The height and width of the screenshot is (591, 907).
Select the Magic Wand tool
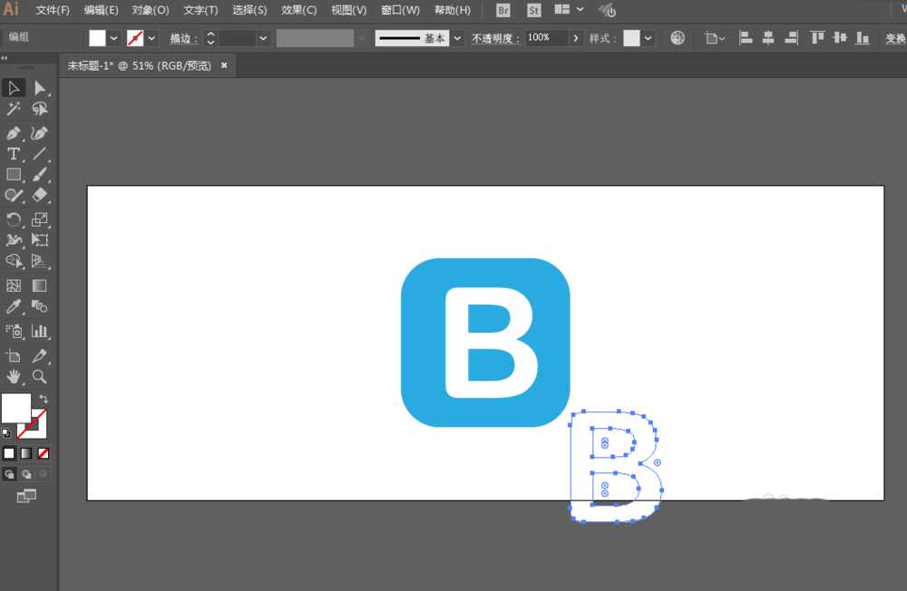point(14,109)
